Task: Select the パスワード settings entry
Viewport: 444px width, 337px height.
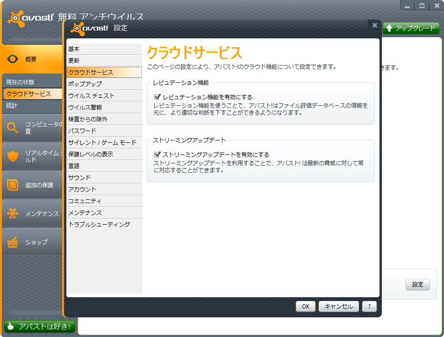Action: (x=104, y=131)
